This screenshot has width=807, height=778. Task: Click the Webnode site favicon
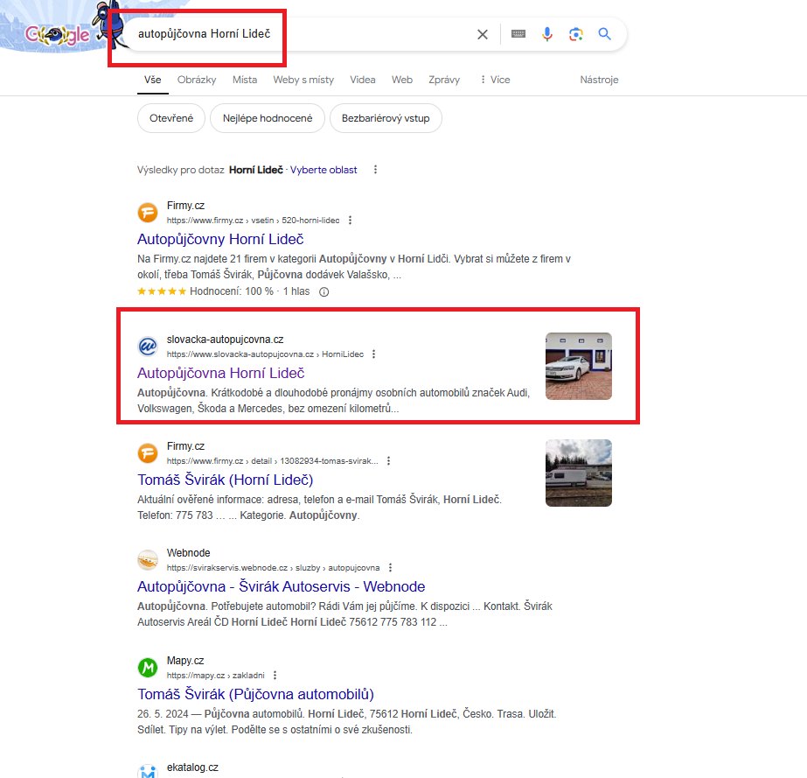(x=148, y=560)
